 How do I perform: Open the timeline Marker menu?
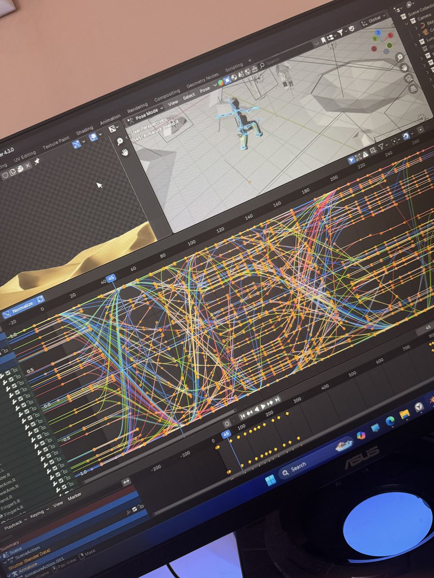point(74,497)
